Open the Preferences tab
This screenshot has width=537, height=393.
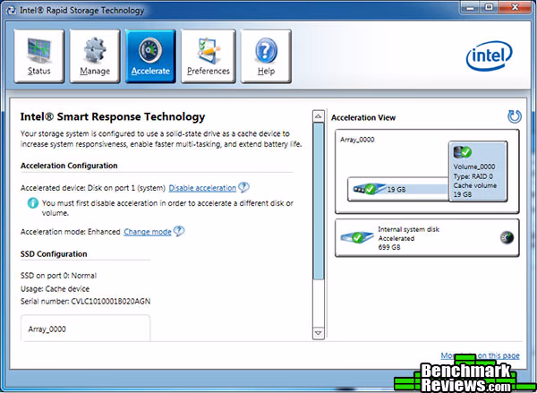(x=209, y=56)
